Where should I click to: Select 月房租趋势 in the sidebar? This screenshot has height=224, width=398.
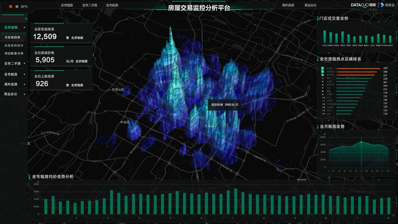pyautogui.click(x=13, y=37)
